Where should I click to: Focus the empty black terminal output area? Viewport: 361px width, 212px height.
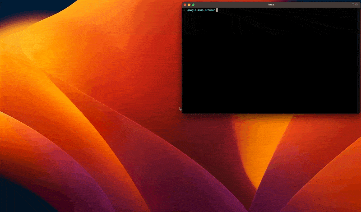click(271, 63)
